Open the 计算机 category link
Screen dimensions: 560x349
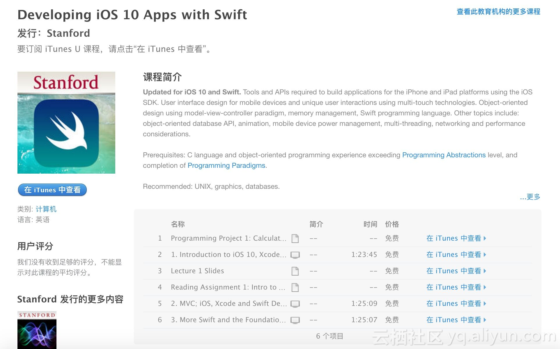46,209
